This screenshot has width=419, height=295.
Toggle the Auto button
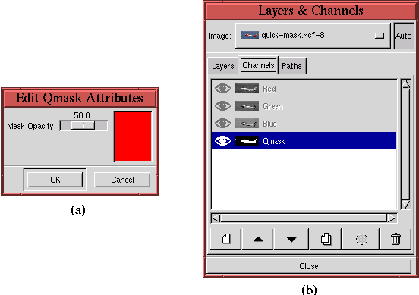(x=404, y=36)
